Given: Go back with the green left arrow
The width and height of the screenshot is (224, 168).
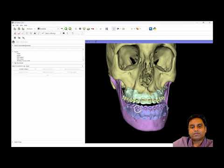Looking at the screenshot, I should coord(66,29).
